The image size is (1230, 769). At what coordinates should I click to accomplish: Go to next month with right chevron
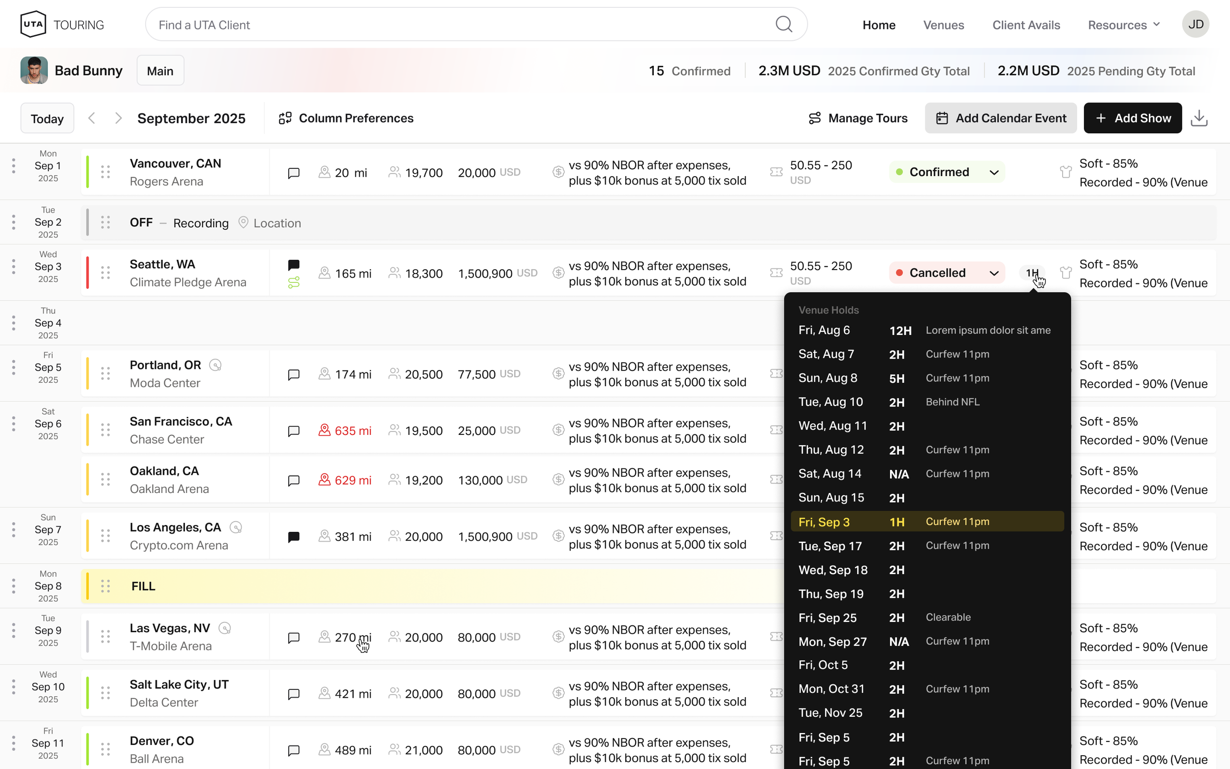[x=119, y=118]
